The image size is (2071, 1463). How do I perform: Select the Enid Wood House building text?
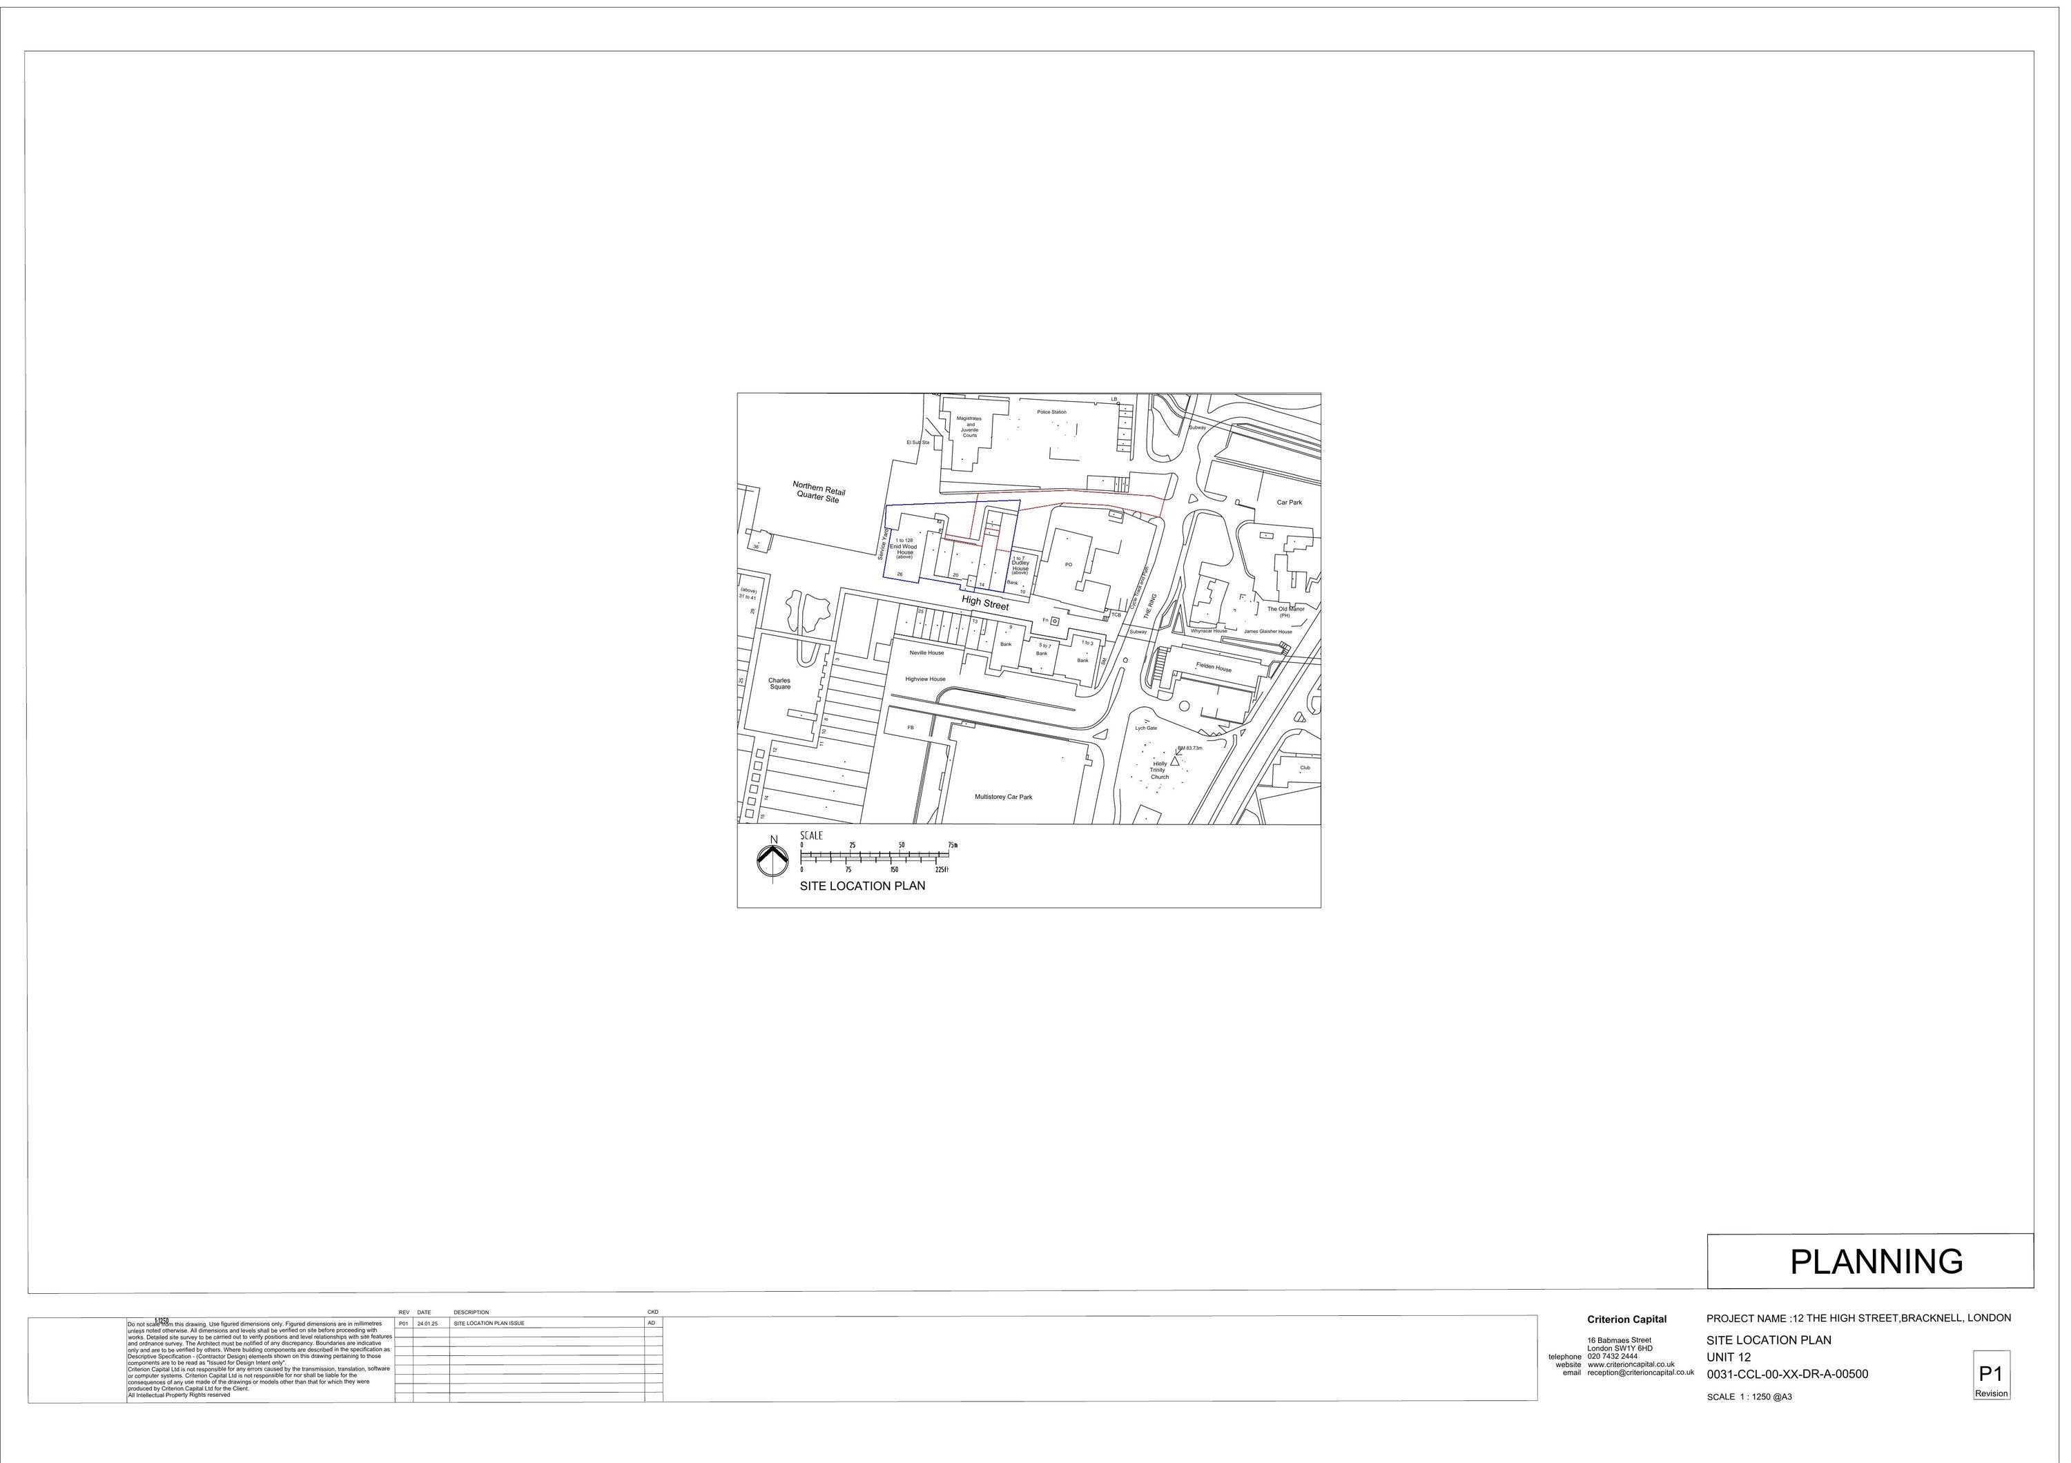pos(903,548)
